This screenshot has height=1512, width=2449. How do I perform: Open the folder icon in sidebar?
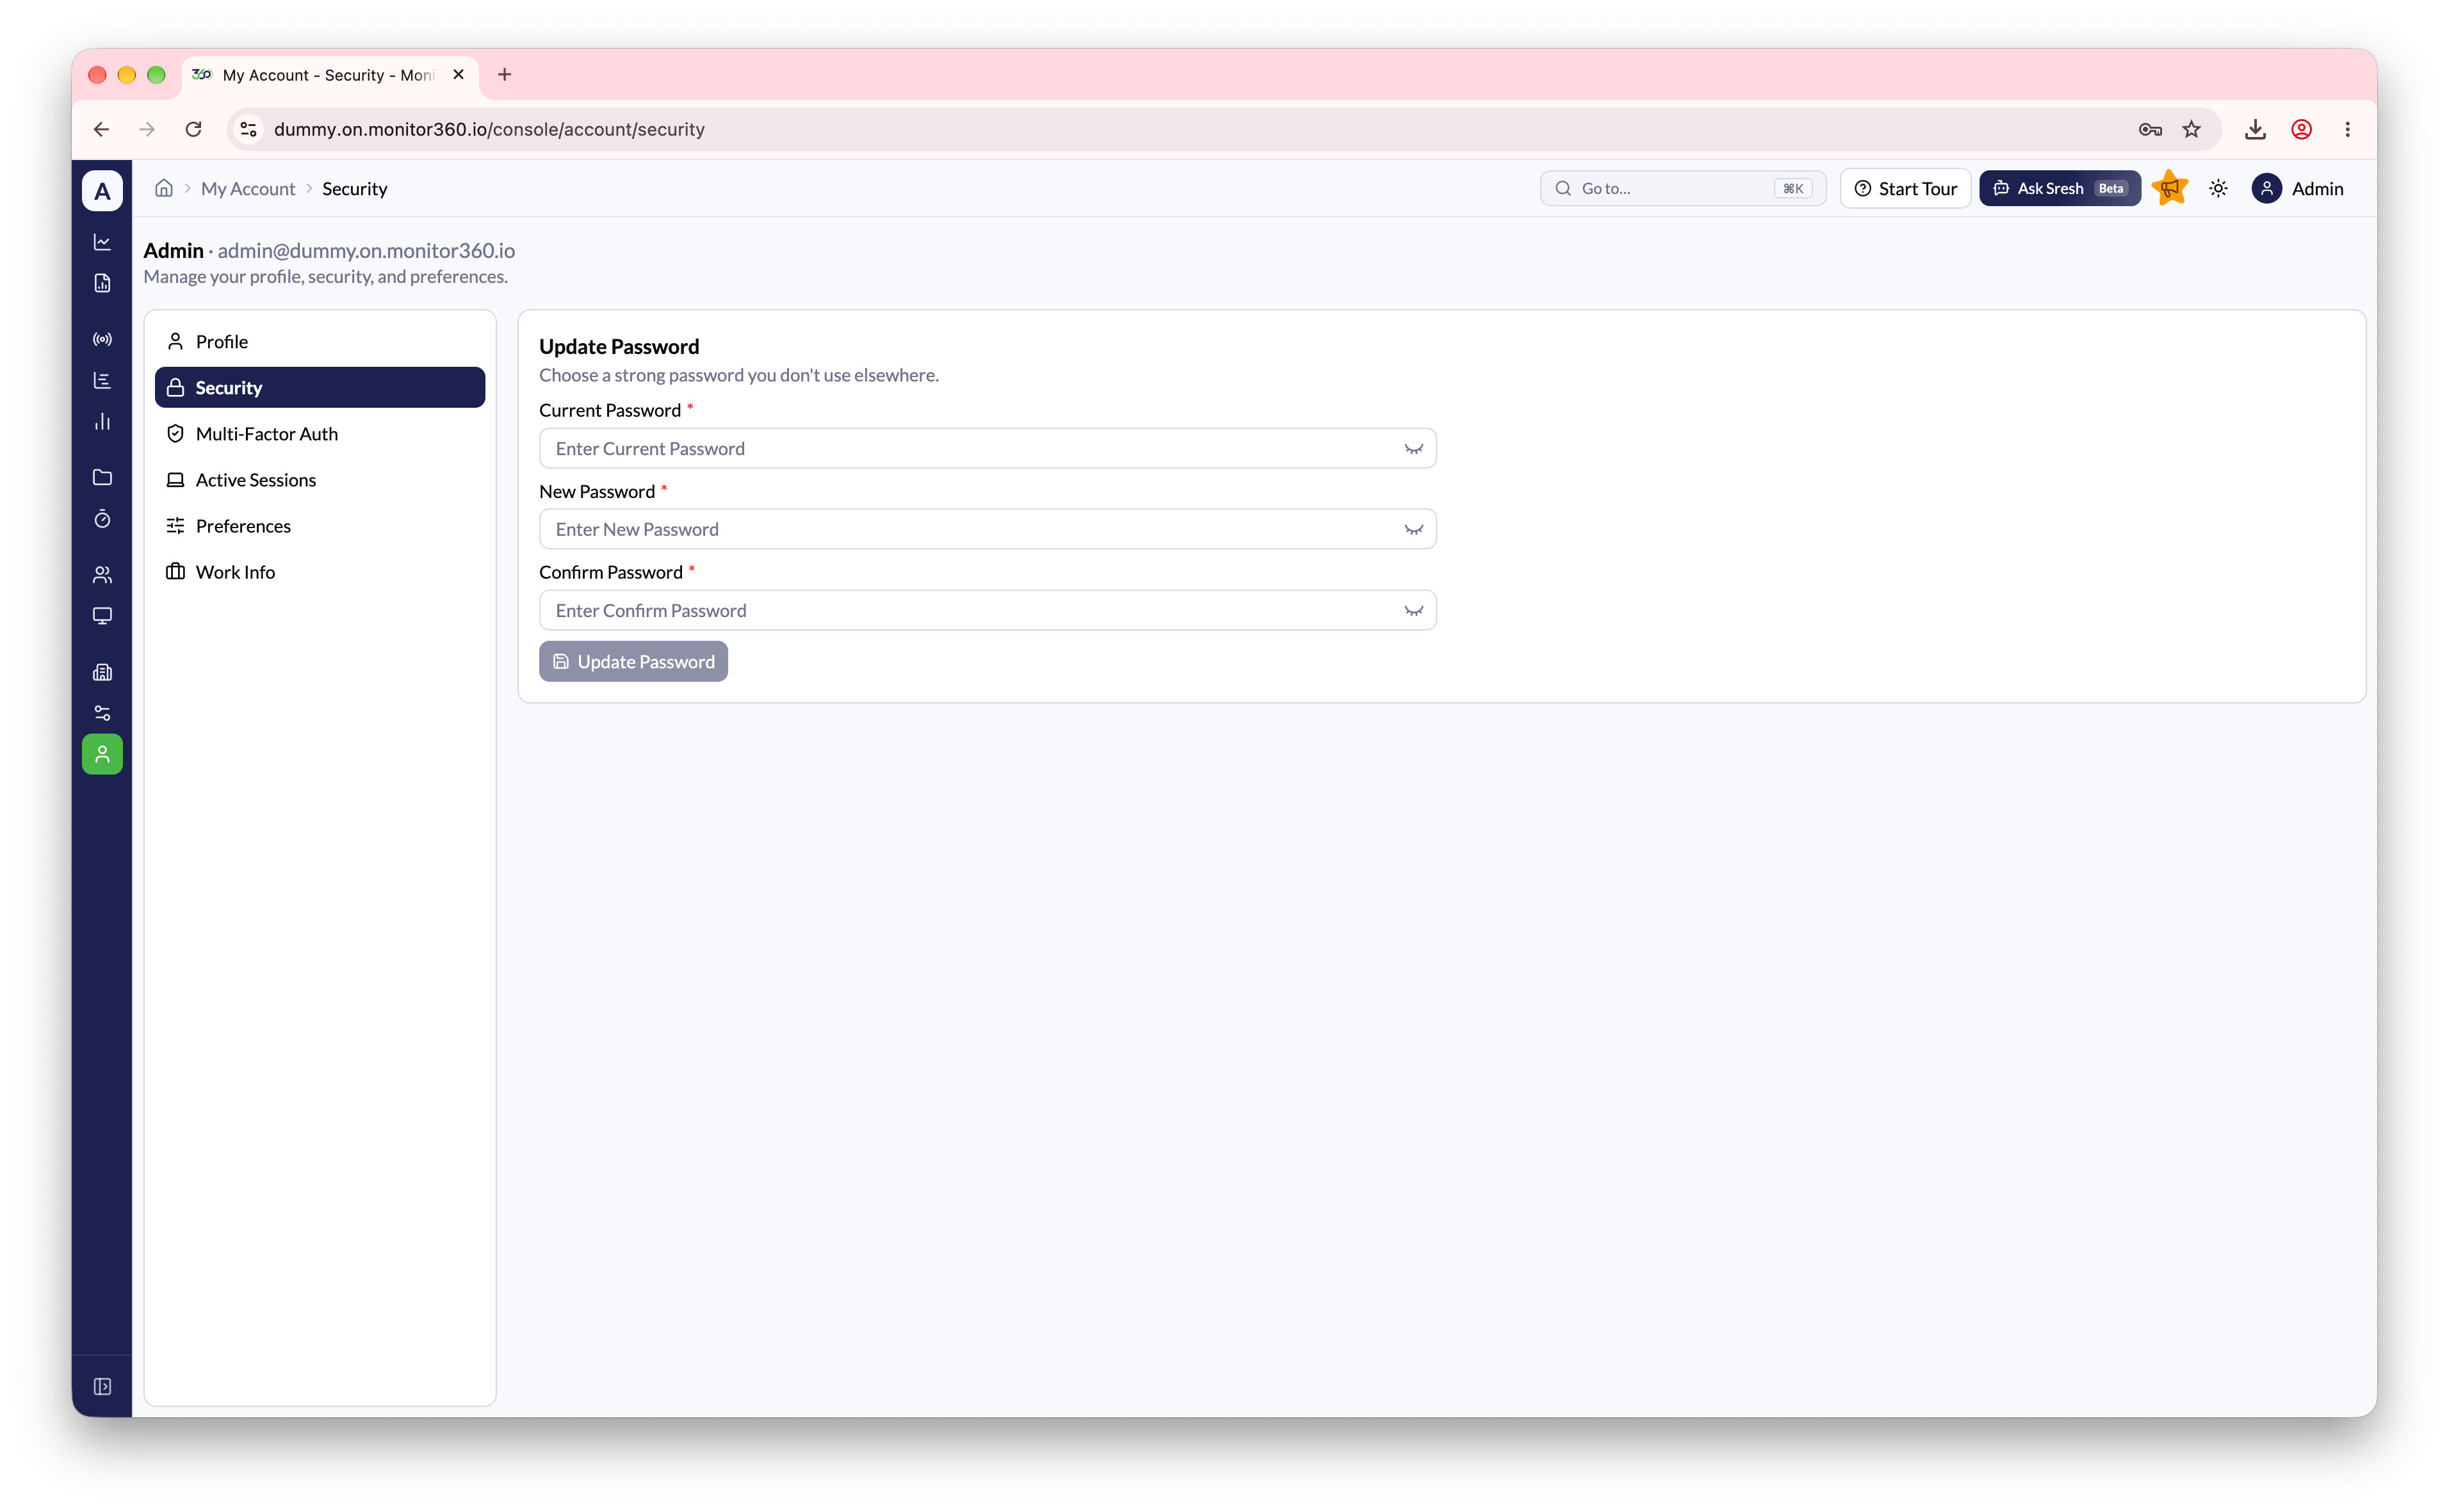point(102,477)
